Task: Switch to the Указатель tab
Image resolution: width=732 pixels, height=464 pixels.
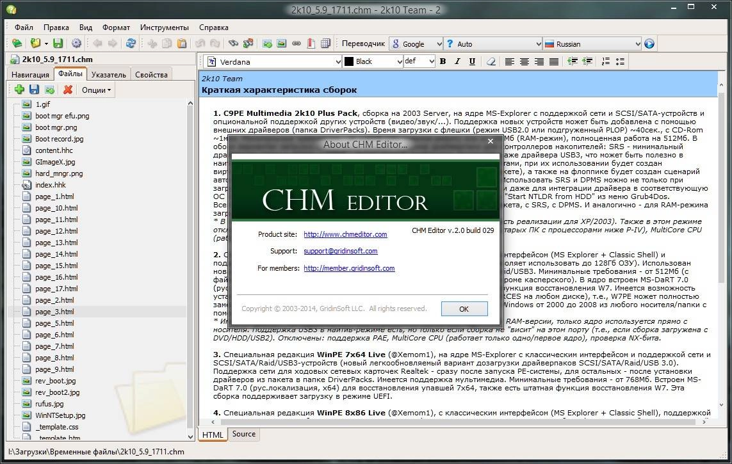Action: point(109,75)
